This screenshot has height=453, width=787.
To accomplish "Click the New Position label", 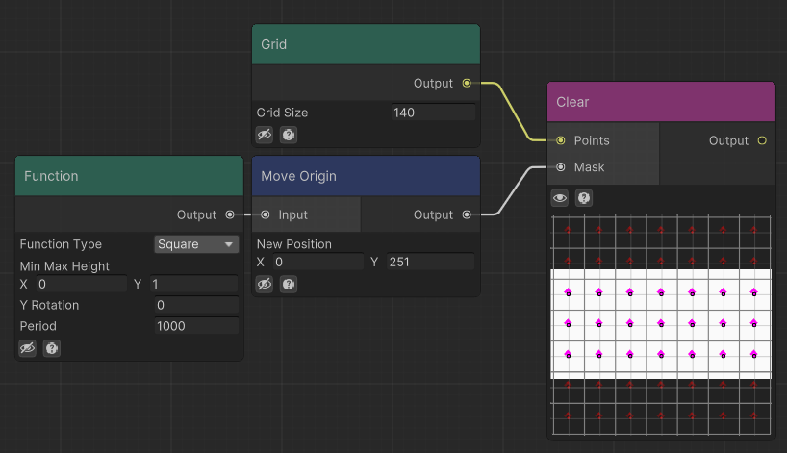I will click(x=294, y=244).
